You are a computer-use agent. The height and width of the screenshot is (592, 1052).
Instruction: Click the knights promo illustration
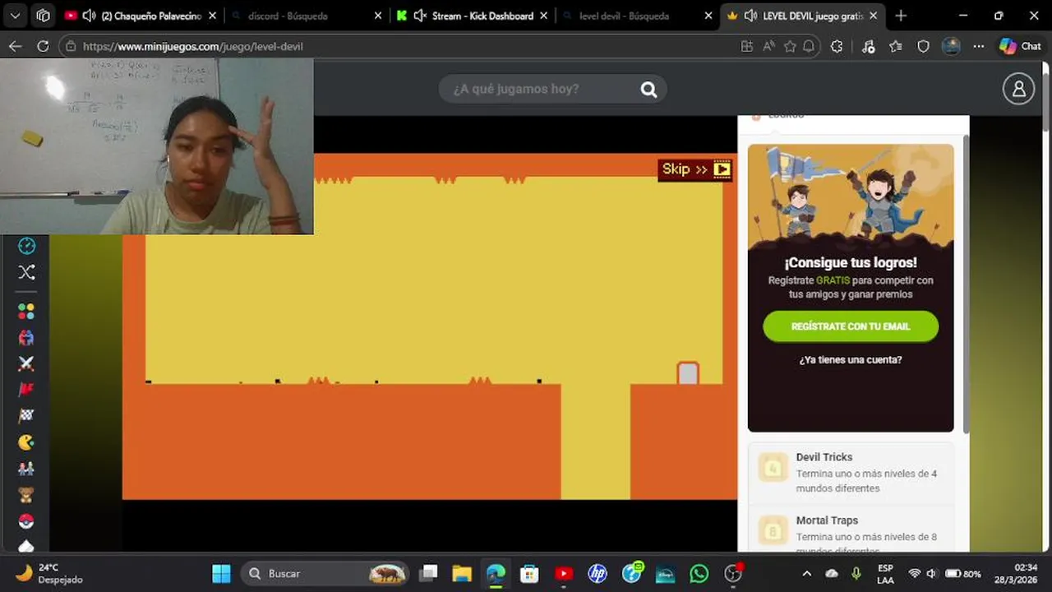[851, 196]
